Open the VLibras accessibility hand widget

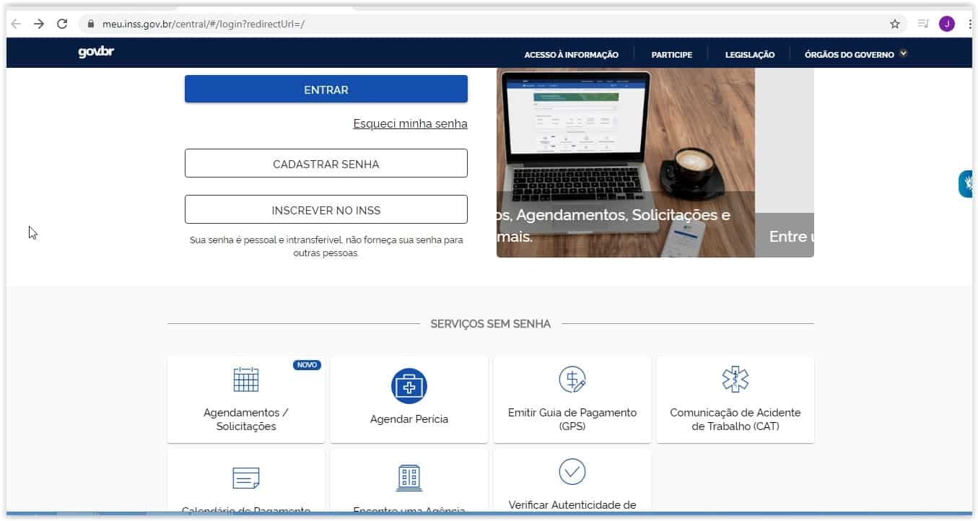(966, 184)
